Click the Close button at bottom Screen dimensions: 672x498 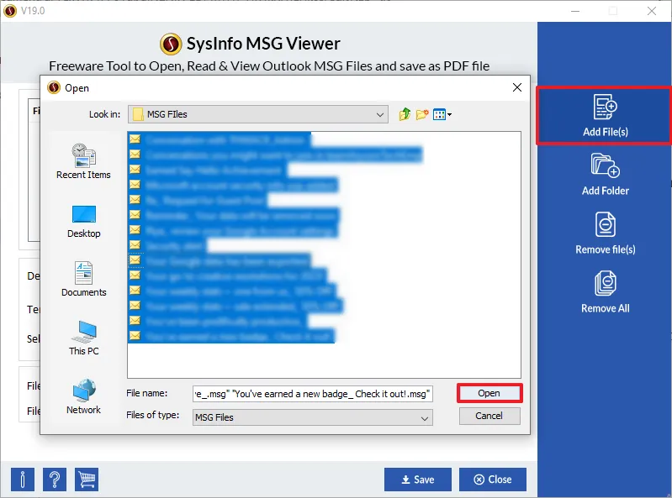492,480
